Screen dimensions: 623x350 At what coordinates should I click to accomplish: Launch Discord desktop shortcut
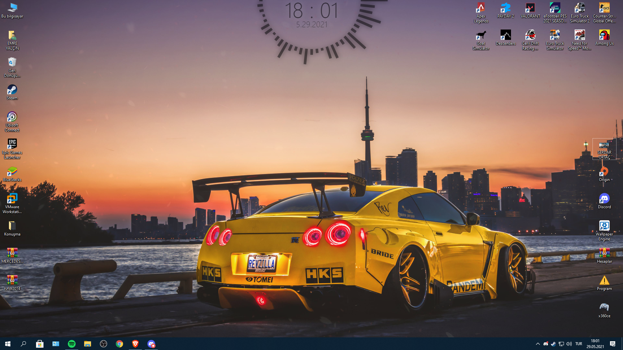pos(604,201)
